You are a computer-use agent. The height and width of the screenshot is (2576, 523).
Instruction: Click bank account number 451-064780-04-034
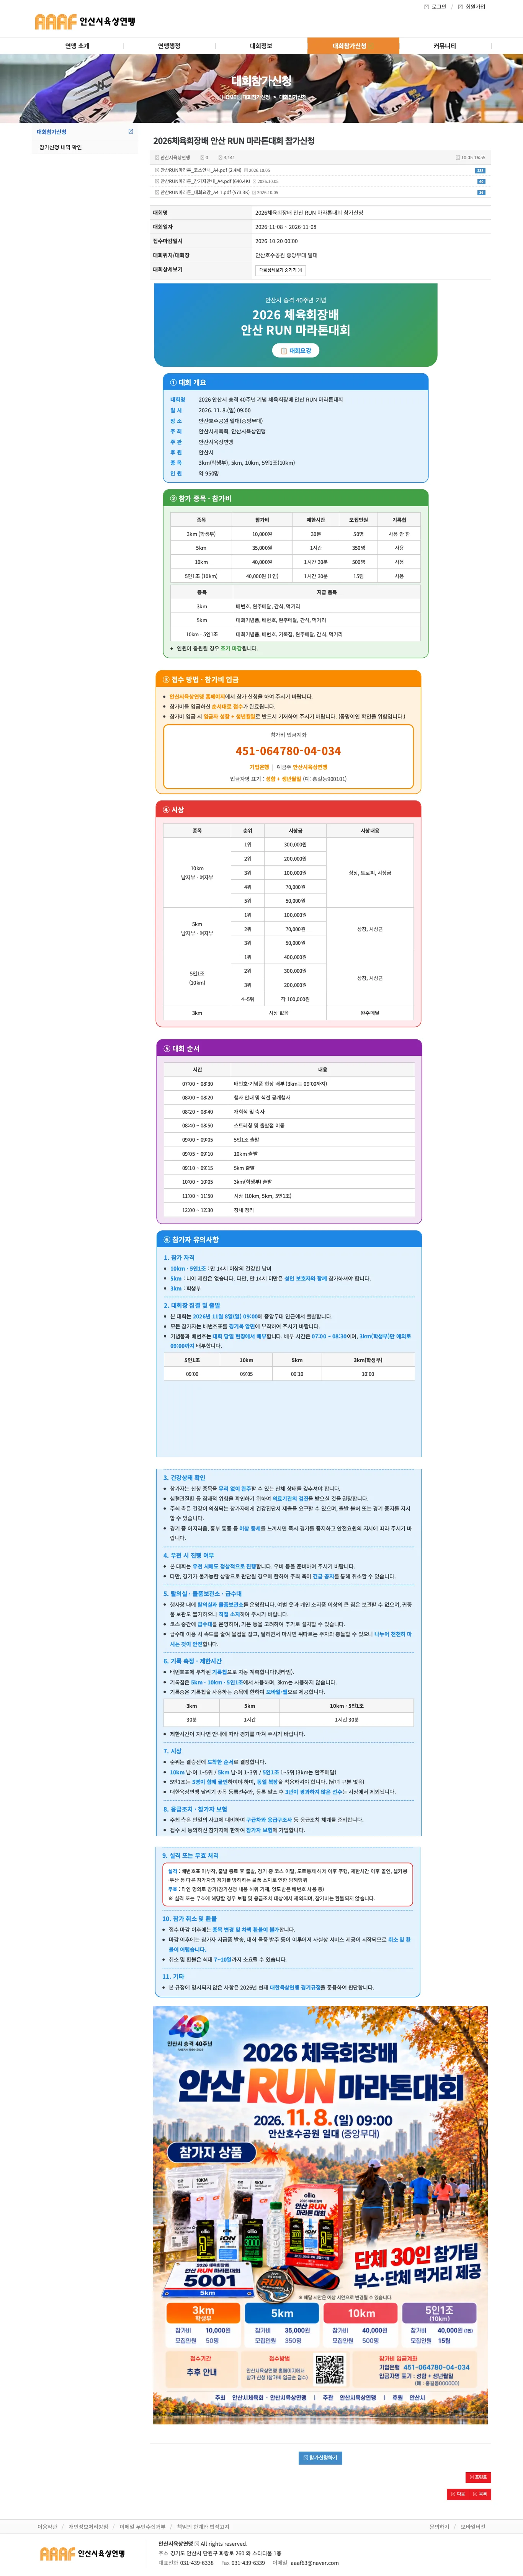288,751
